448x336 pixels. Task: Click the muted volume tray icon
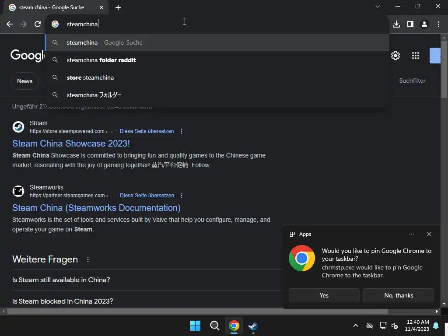pyautogui.click(x=395, y=325)
